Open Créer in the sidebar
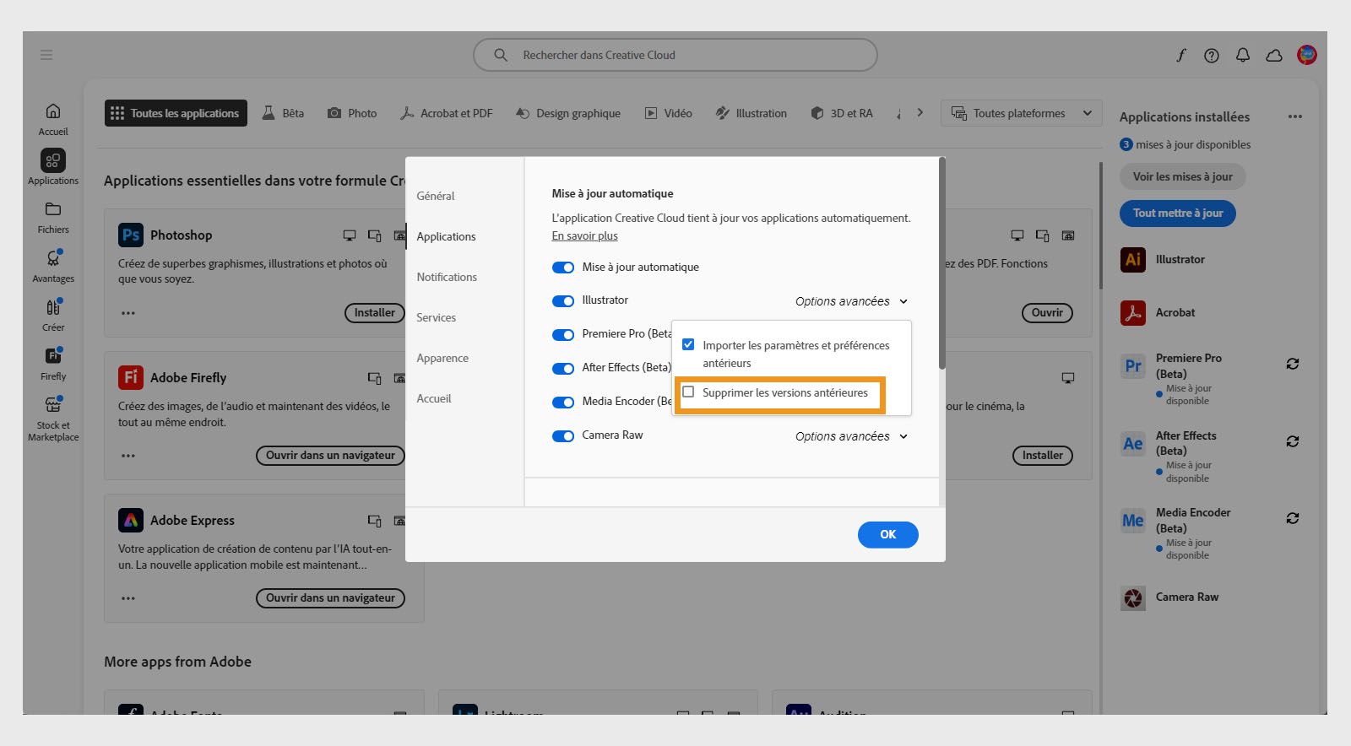This screenshot has height=746, width=1351. [53, 315]
